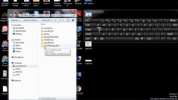Viewport: 178px width, 100px height.
Task: Open Explorer help icon
Action: (x=73, y=20)
